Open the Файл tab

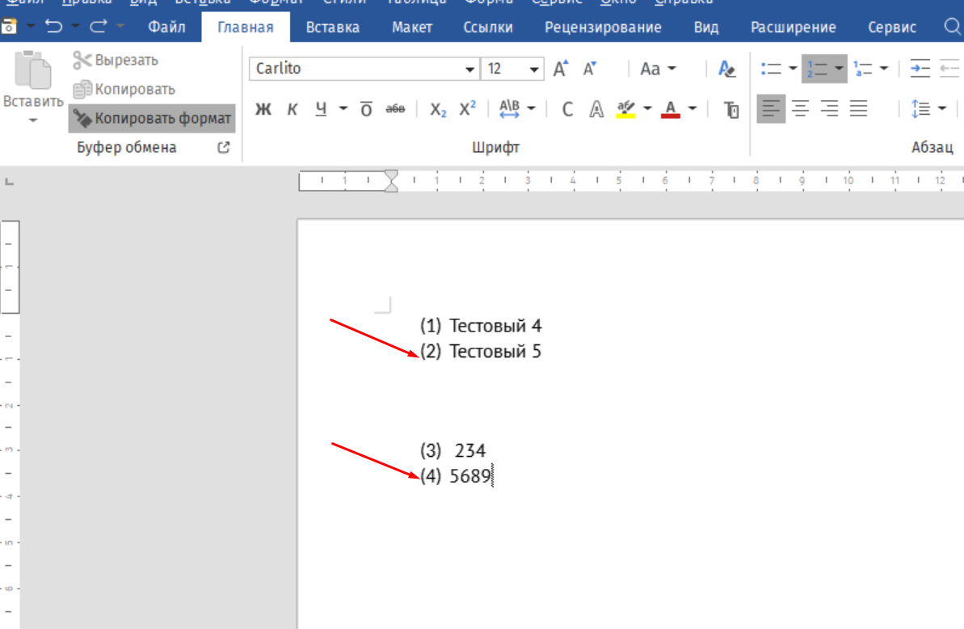coord(167,27)
